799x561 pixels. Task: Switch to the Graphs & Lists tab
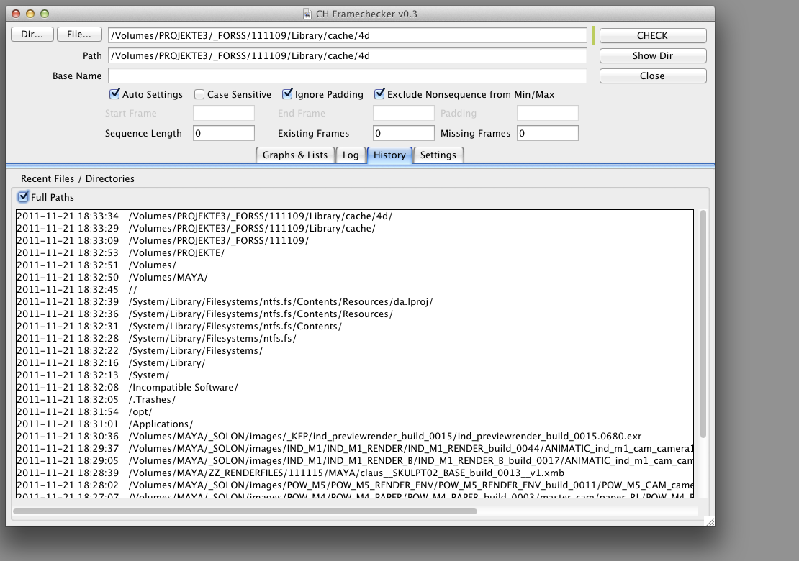click(295, 155)
